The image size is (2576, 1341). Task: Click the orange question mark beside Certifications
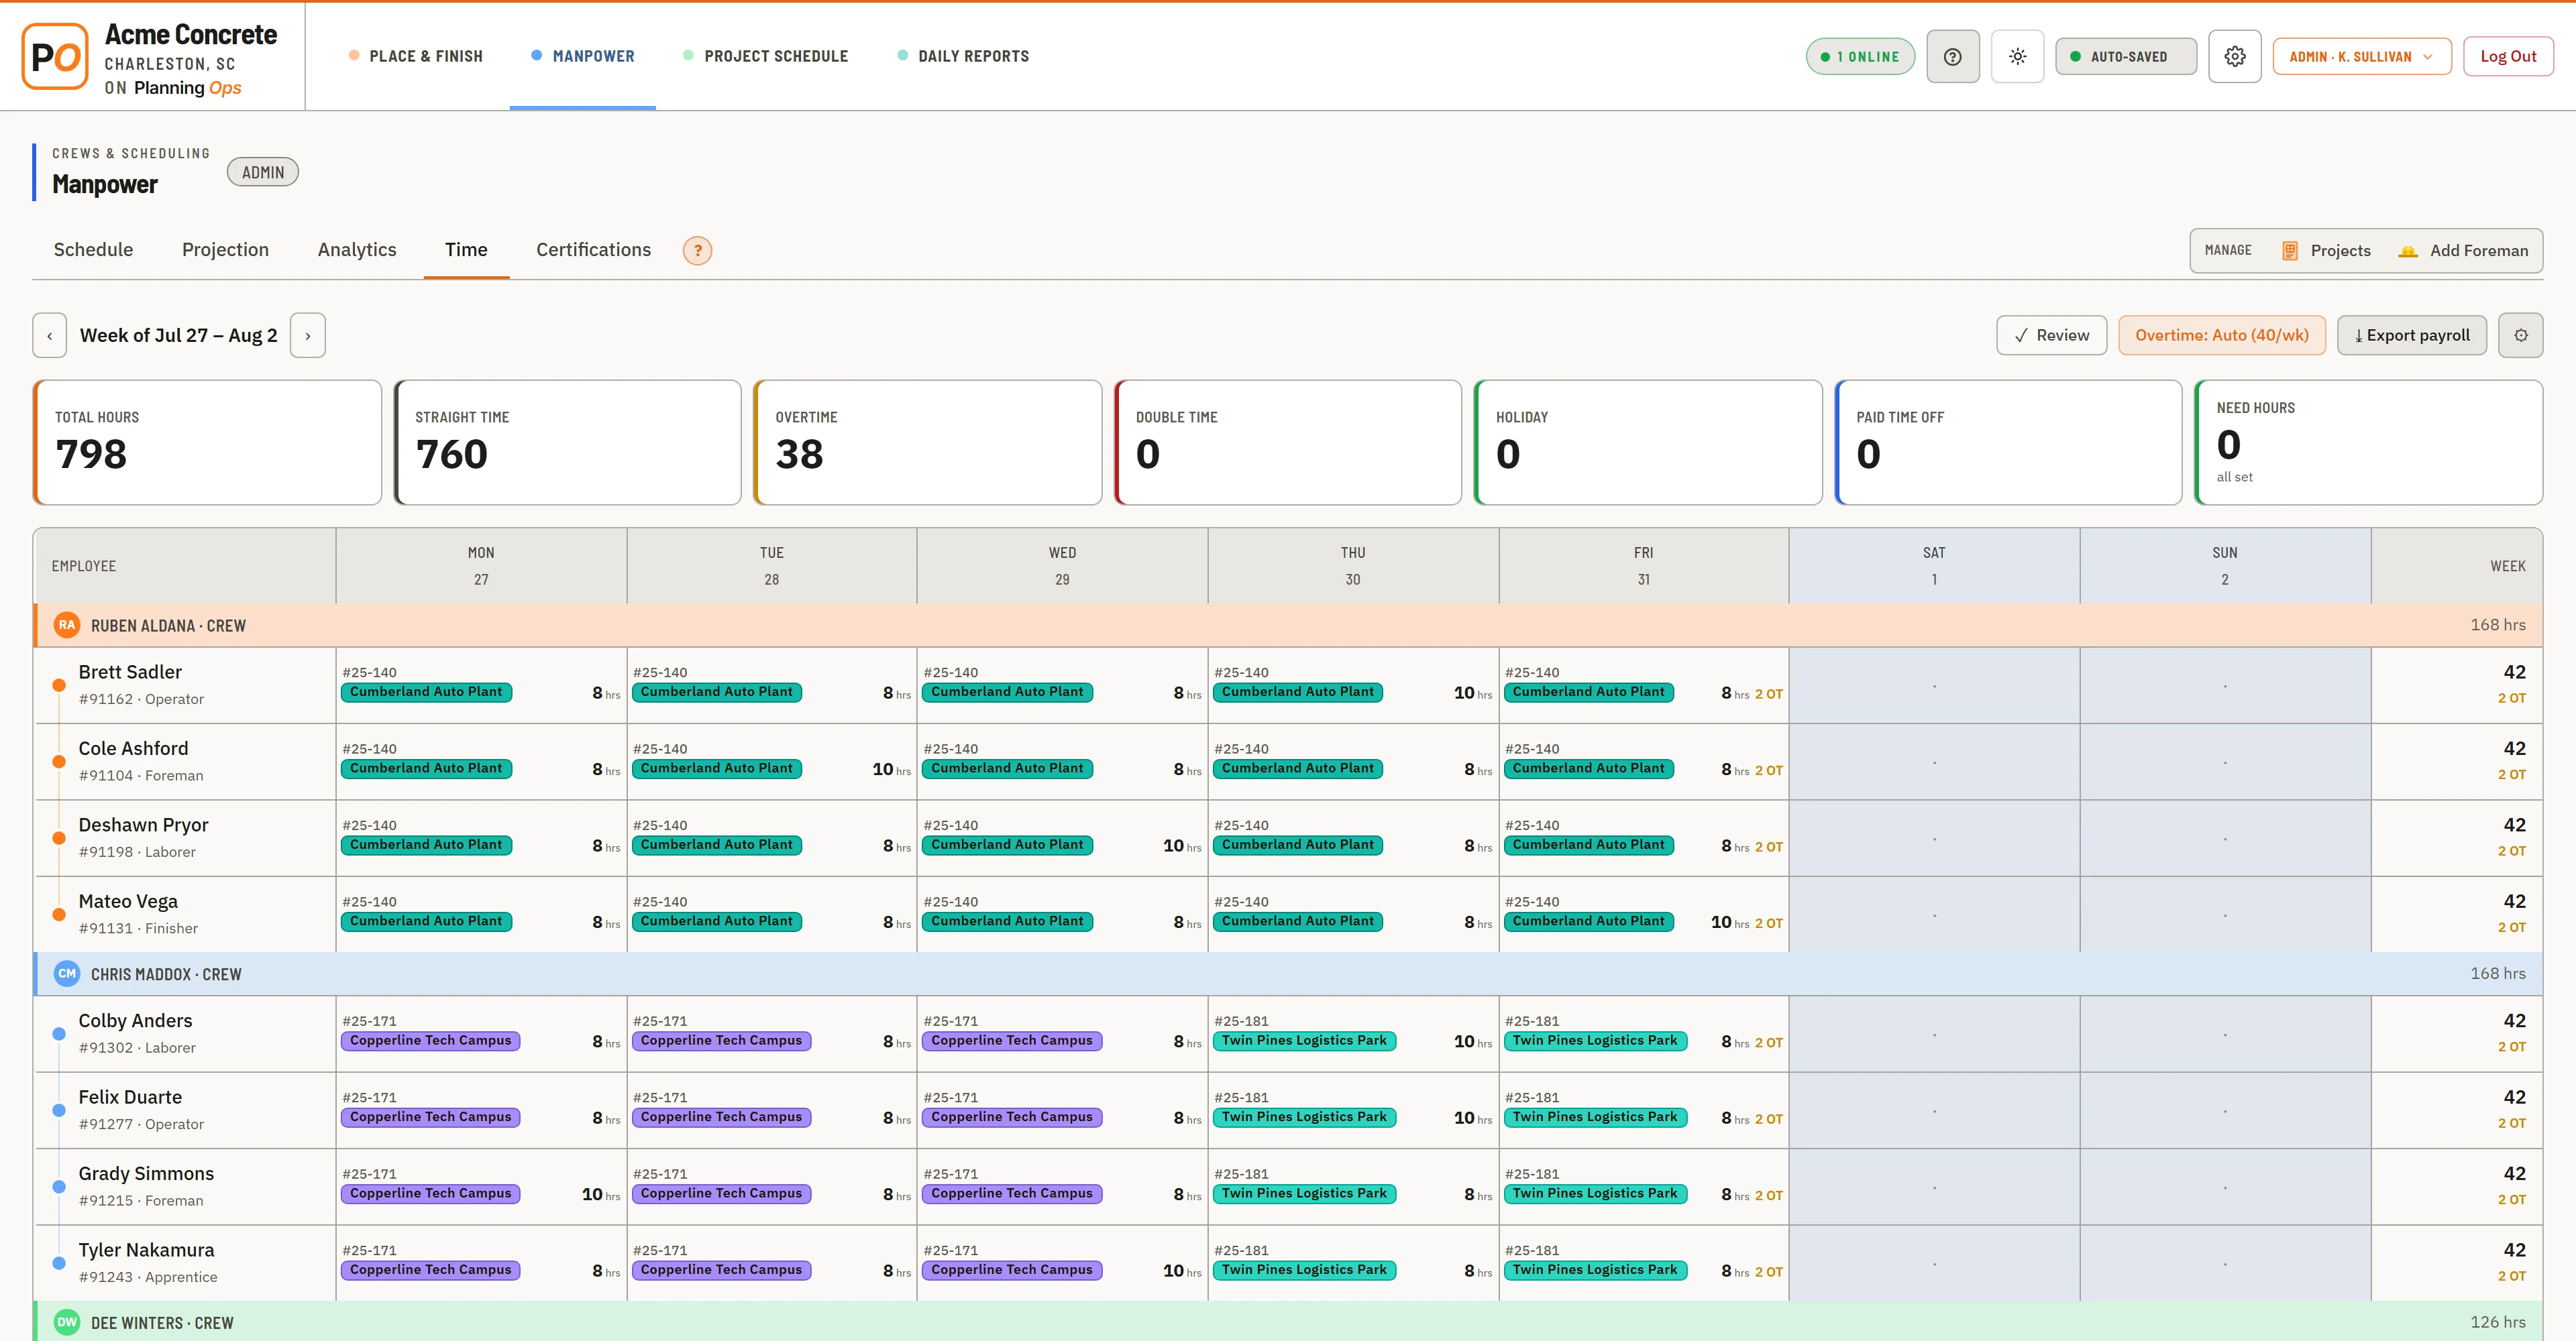pyautogui.click(x=697, y=251)
